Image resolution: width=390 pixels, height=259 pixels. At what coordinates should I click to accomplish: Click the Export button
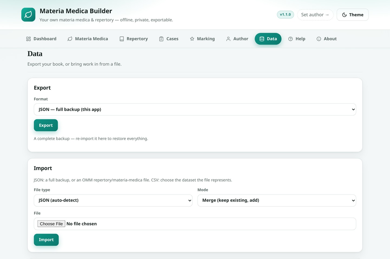pos(46,125)
